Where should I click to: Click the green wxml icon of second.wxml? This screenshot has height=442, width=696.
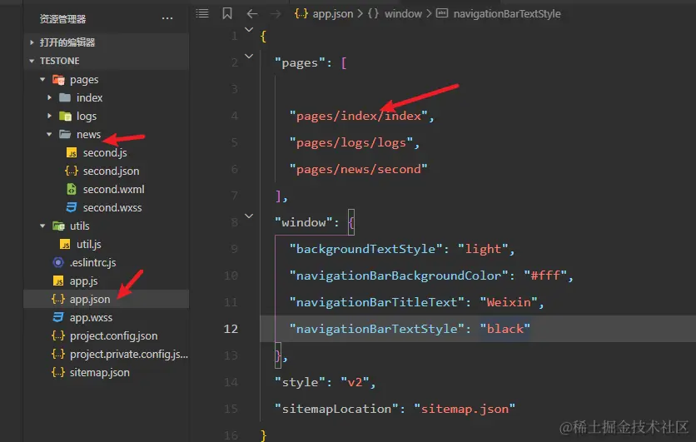tap(72, 189)
